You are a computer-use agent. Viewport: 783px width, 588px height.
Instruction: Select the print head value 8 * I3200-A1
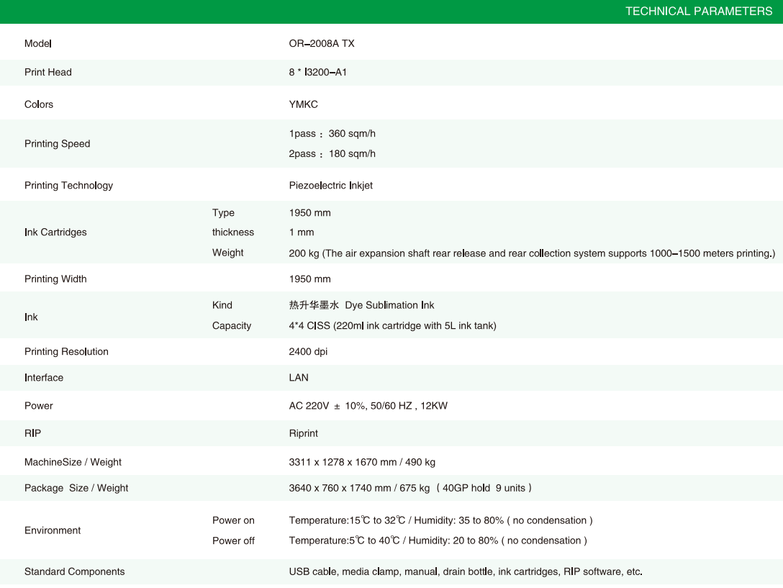coord(317,73)
